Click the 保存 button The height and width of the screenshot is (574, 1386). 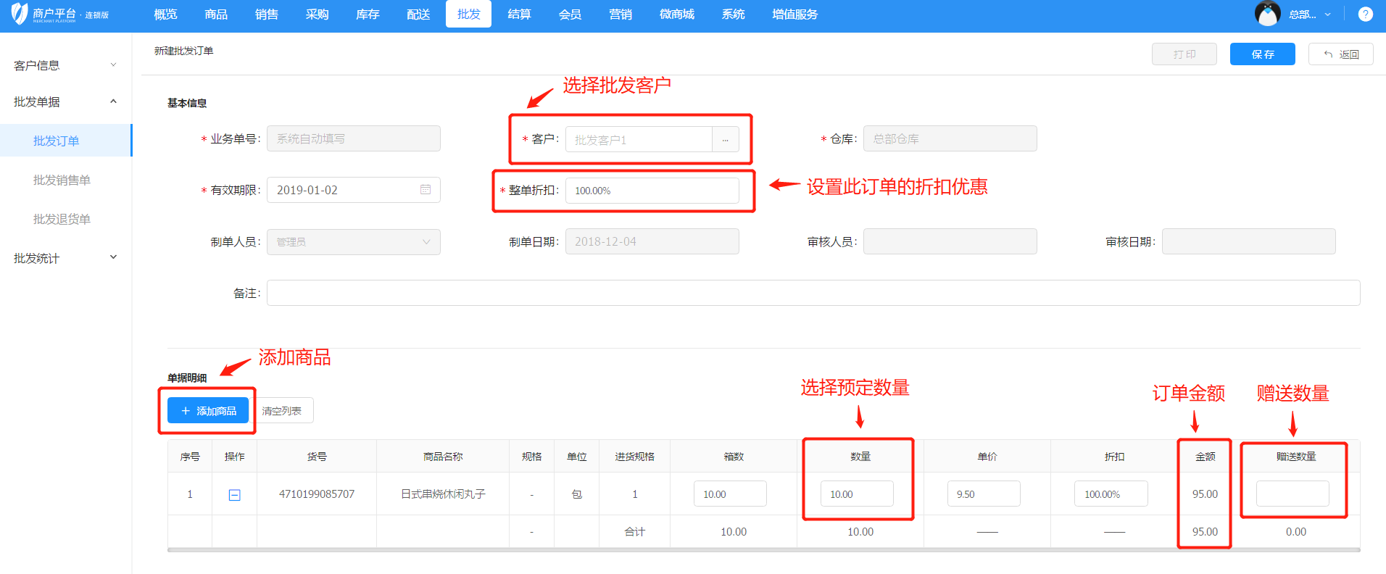click(1262, 54)
